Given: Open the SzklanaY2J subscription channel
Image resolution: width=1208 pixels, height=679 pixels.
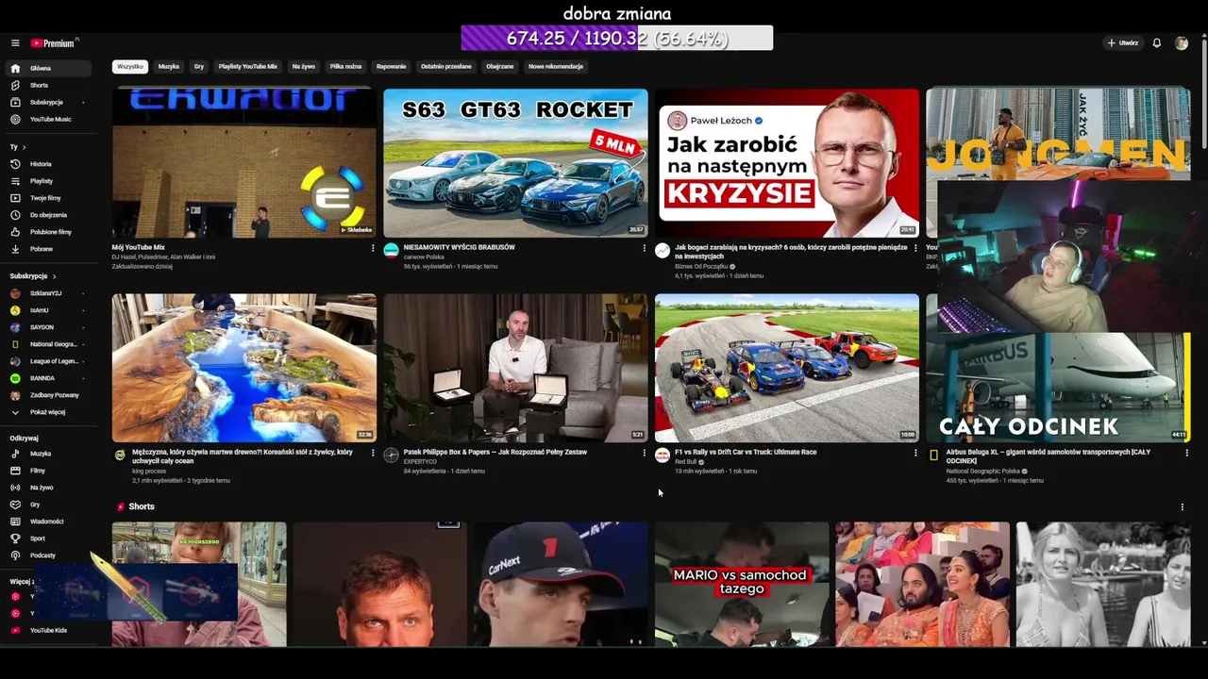Looking at the screenshot, I should [46, 293].
